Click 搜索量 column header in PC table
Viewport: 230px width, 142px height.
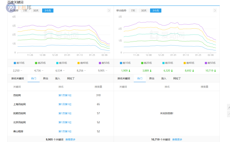[x=98, y=87]
